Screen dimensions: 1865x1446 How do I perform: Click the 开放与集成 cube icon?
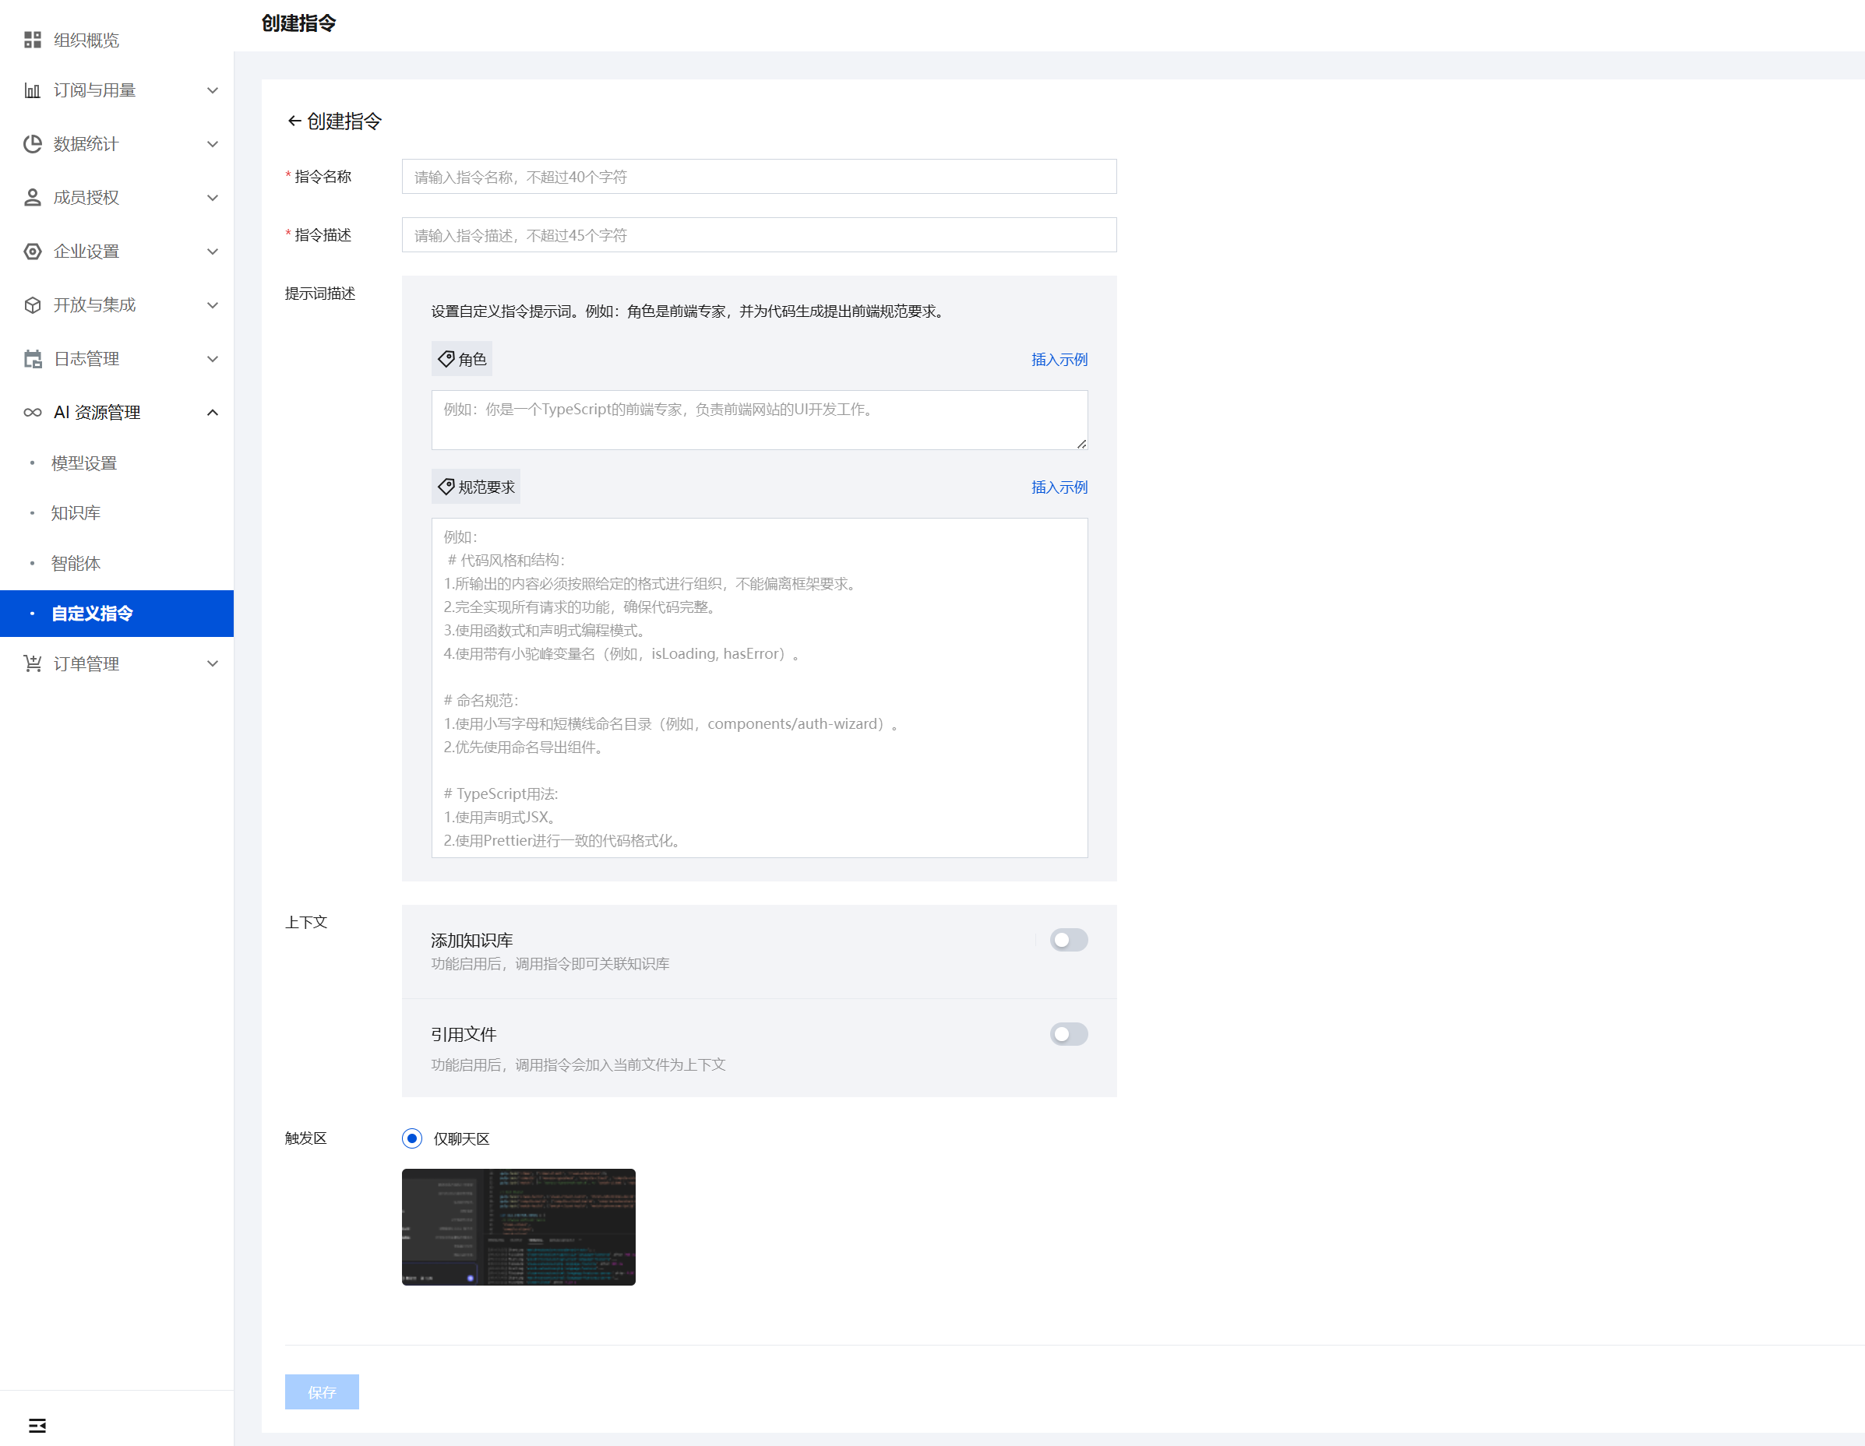[x=33, y=305]
